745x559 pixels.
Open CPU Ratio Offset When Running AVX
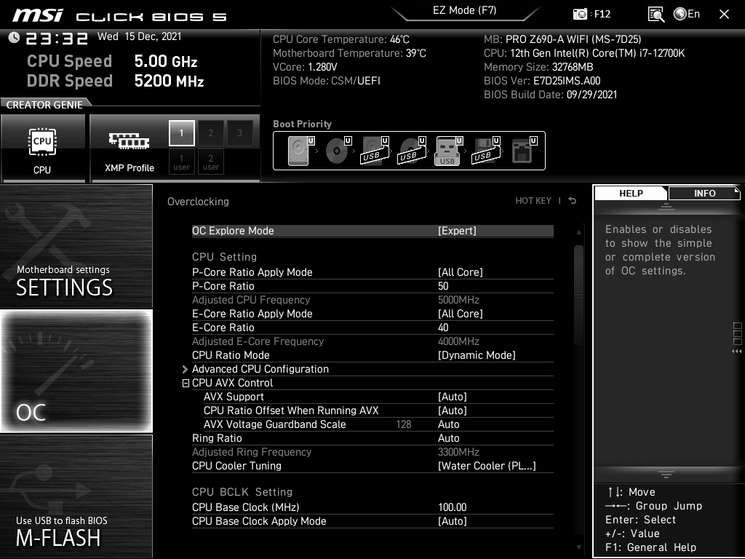pos(378,411)
